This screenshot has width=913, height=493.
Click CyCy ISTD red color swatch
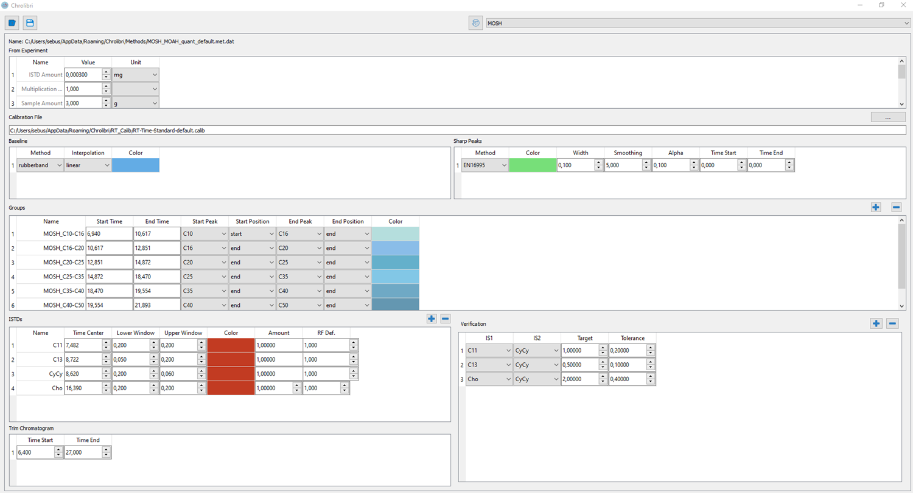coord(231,374)
